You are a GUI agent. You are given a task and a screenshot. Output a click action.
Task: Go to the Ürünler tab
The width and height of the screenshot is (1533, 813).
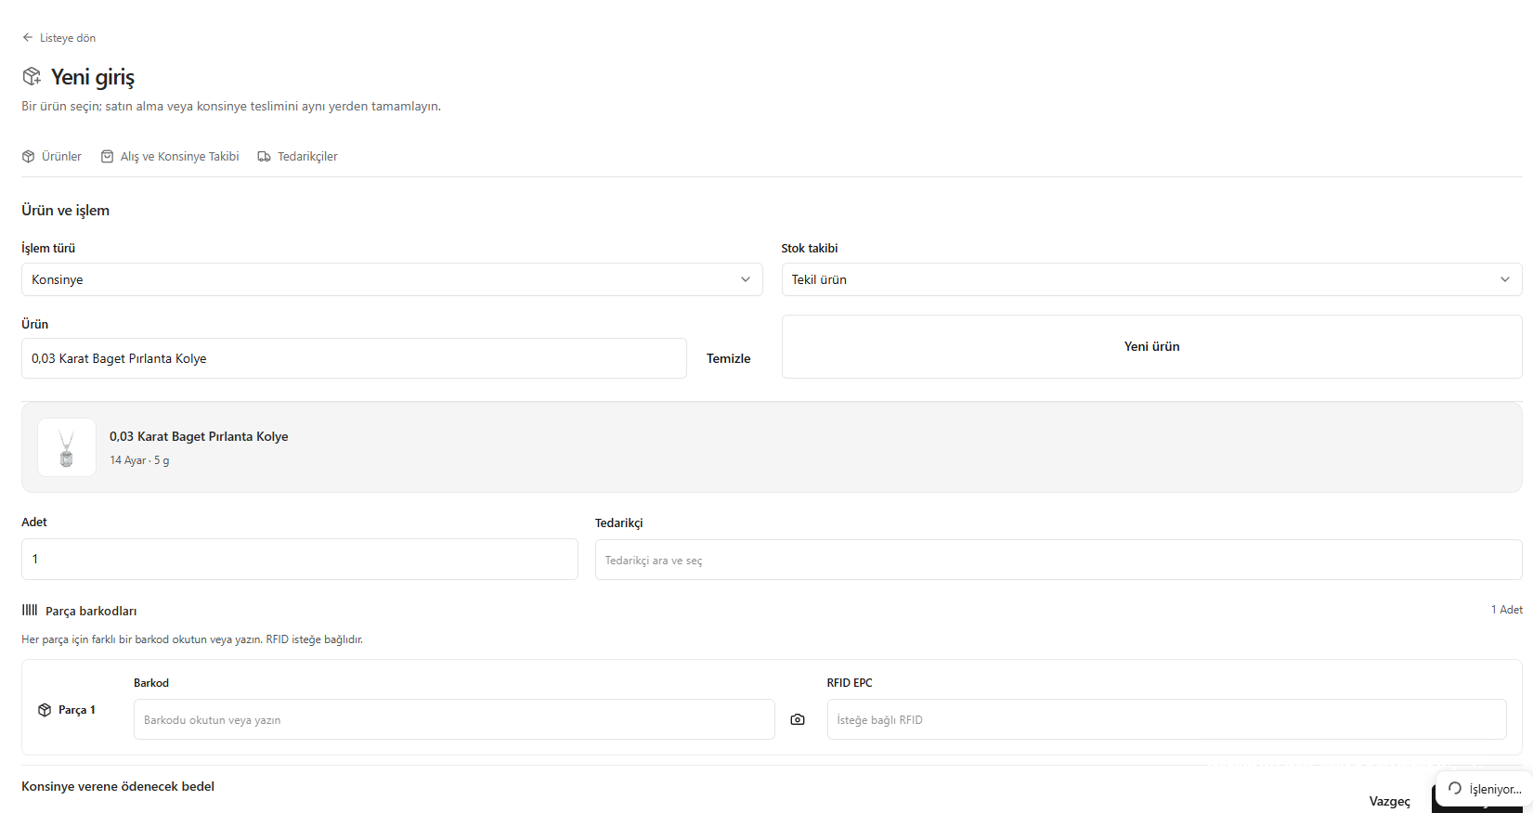pyautogui.click(x=52, y=157)
